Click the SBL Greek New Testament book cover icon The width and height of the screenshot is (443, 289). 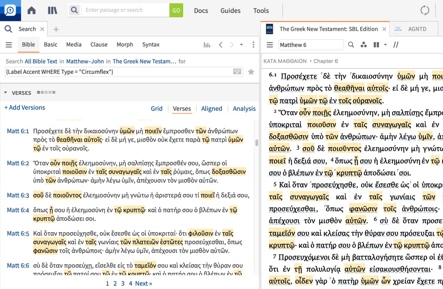(269, 29)
